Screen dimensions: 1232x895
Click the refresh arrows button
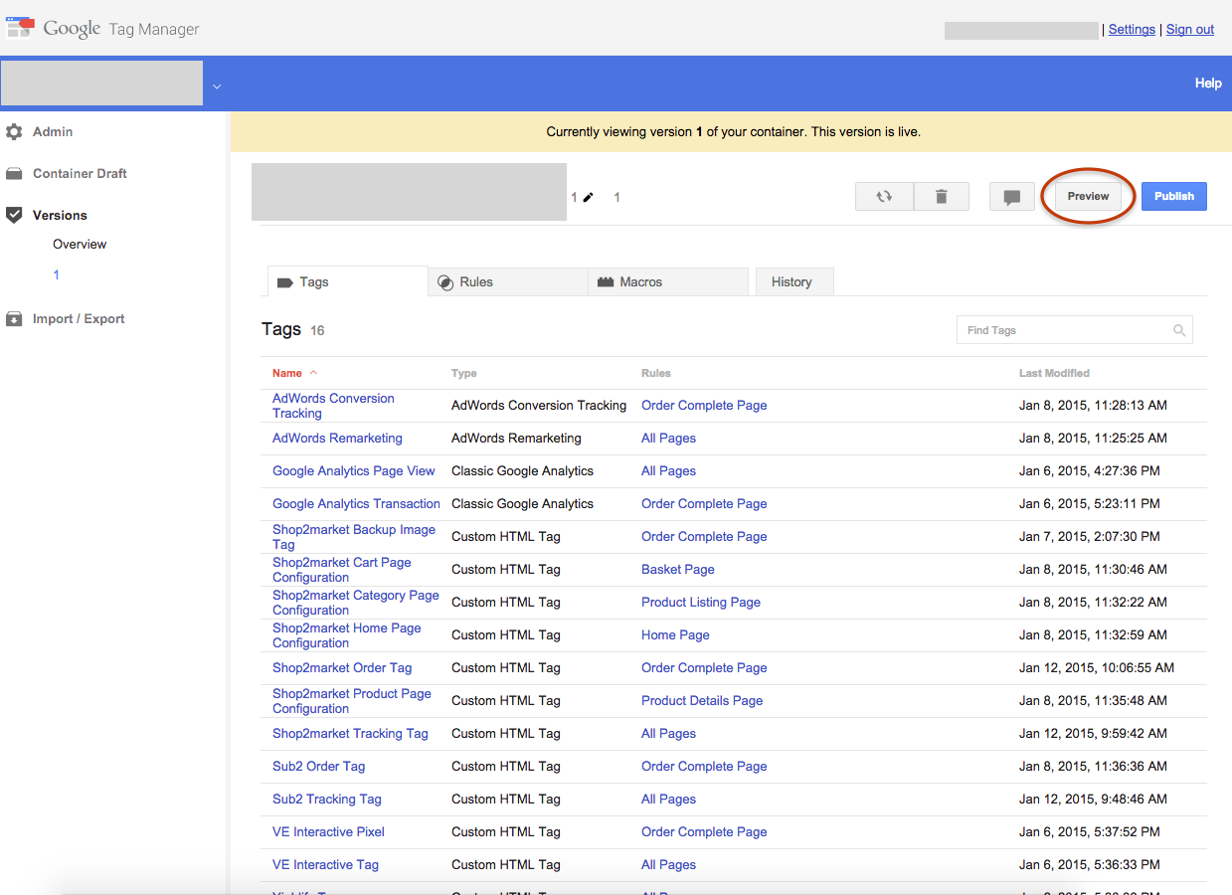884,197
